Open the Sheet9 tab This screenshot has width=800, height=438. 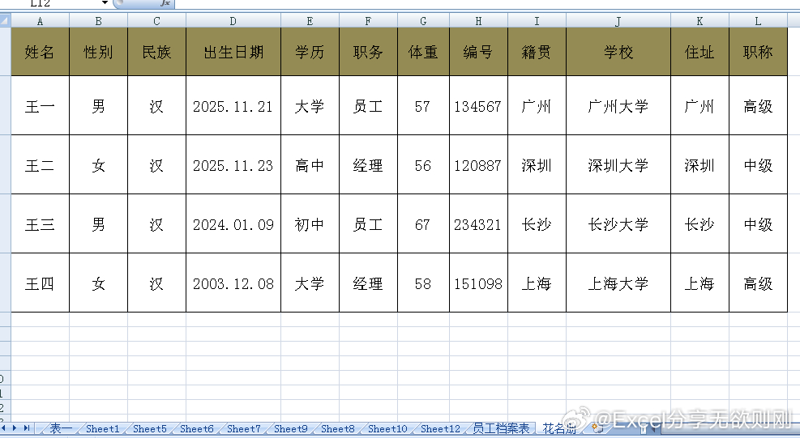pyautogui.click(x=290, y=429)
